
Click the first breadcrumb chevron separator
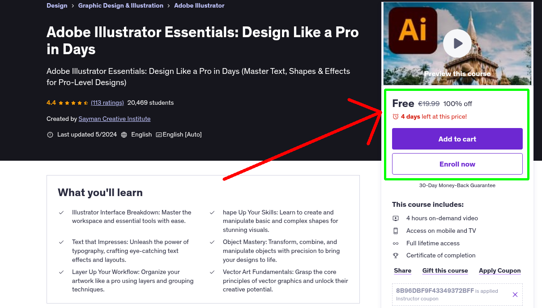tap(73, 5)
